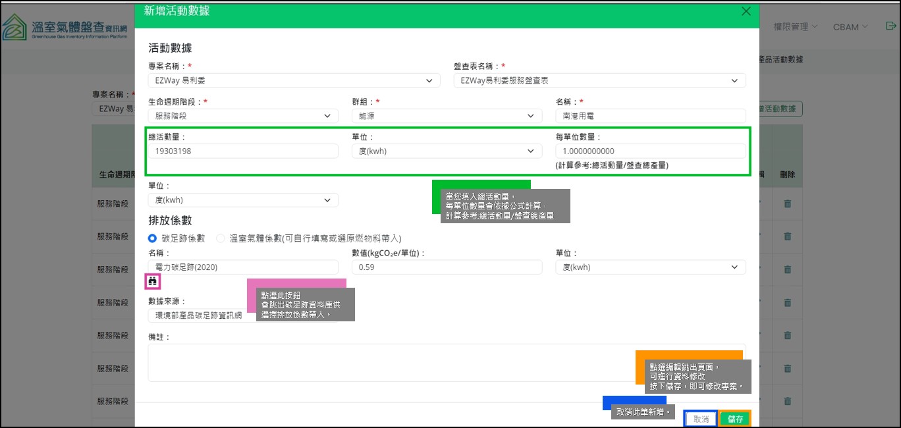Click the 數值 field showing 0.59
The width and height of the screenshot is (901, 428).
pyautogui.click(x=447, y=267)
